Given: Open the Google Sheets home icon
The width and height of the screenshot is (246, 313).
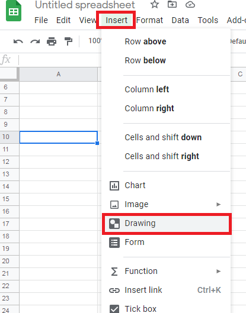Looking at the screenshot, I should click(14, 11).
